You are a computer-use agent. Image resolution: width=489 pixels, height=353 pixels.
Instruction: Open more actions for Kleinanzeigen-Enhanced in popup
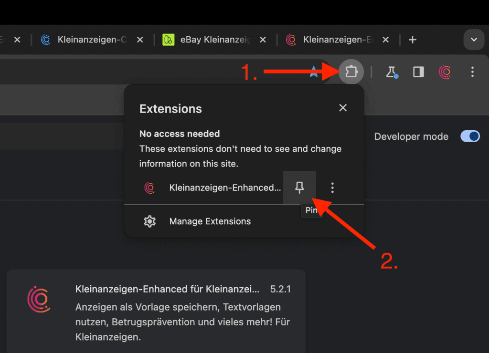click(332, 187)
